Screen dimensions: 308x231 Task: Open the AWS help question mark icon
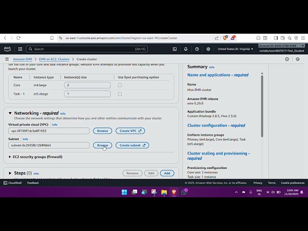(197, 49)
